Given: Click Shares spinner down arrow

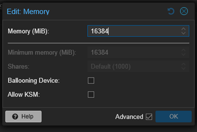Looking at the screenshot, I should click(x=183, y=68).
